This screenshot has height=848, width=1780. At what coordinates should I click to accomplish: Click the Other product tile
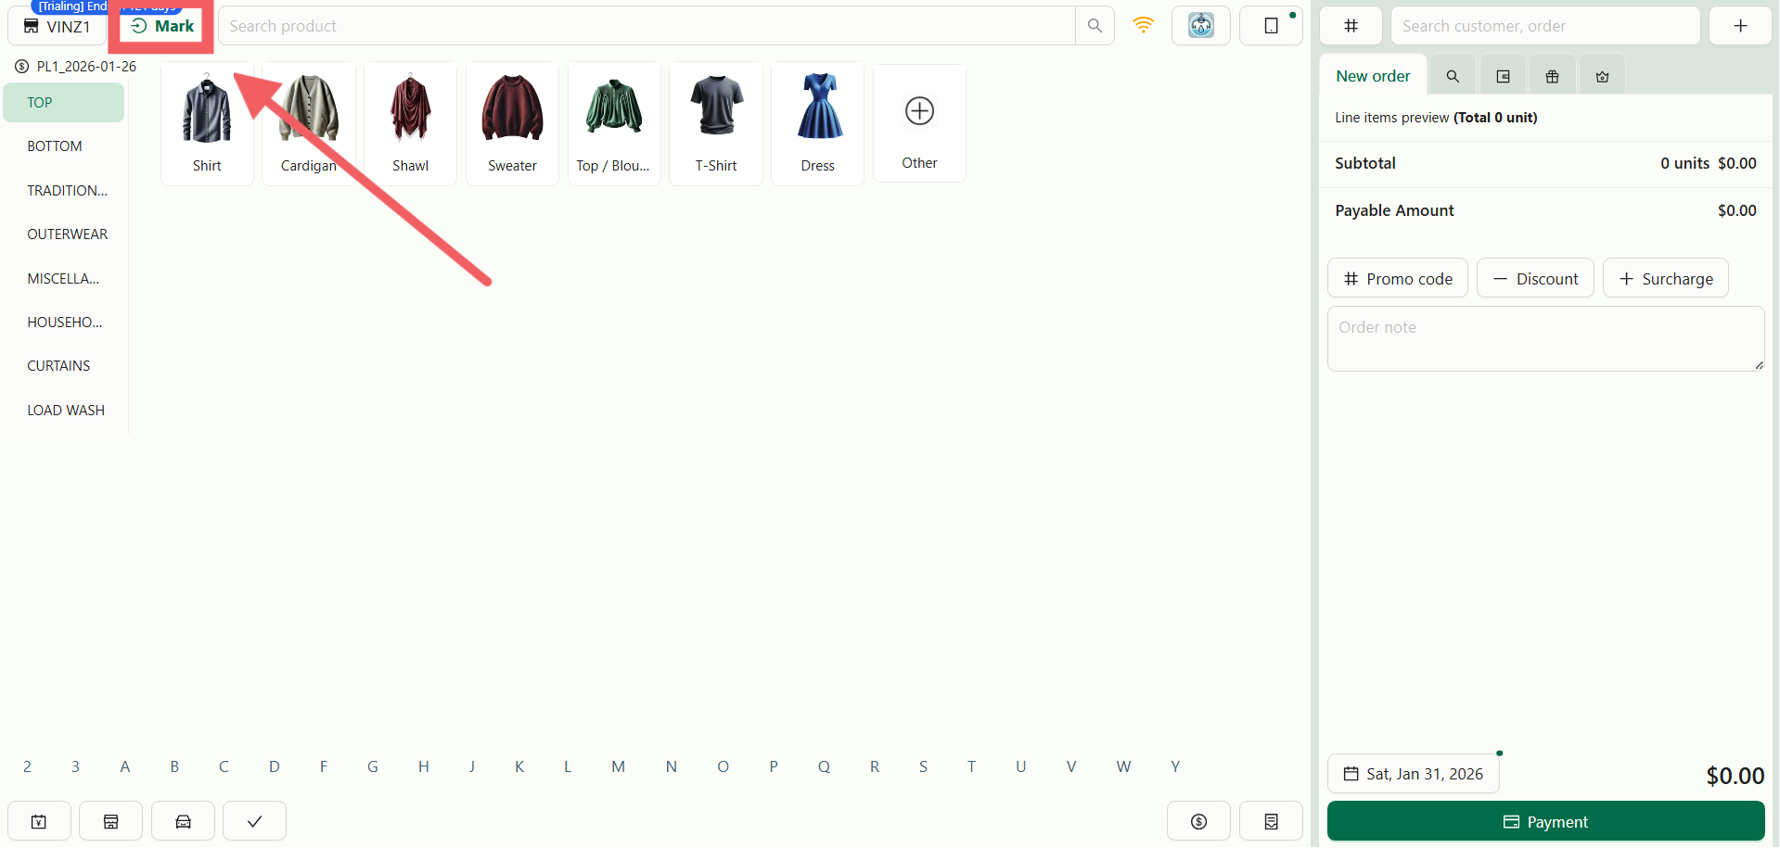(919, 123)
